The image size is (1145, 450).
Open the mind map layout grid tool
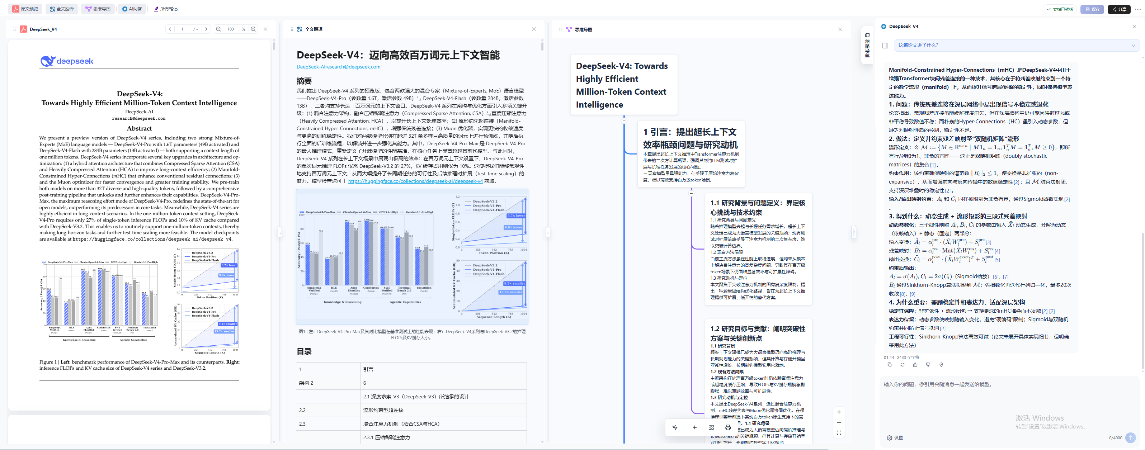(711, 427)
